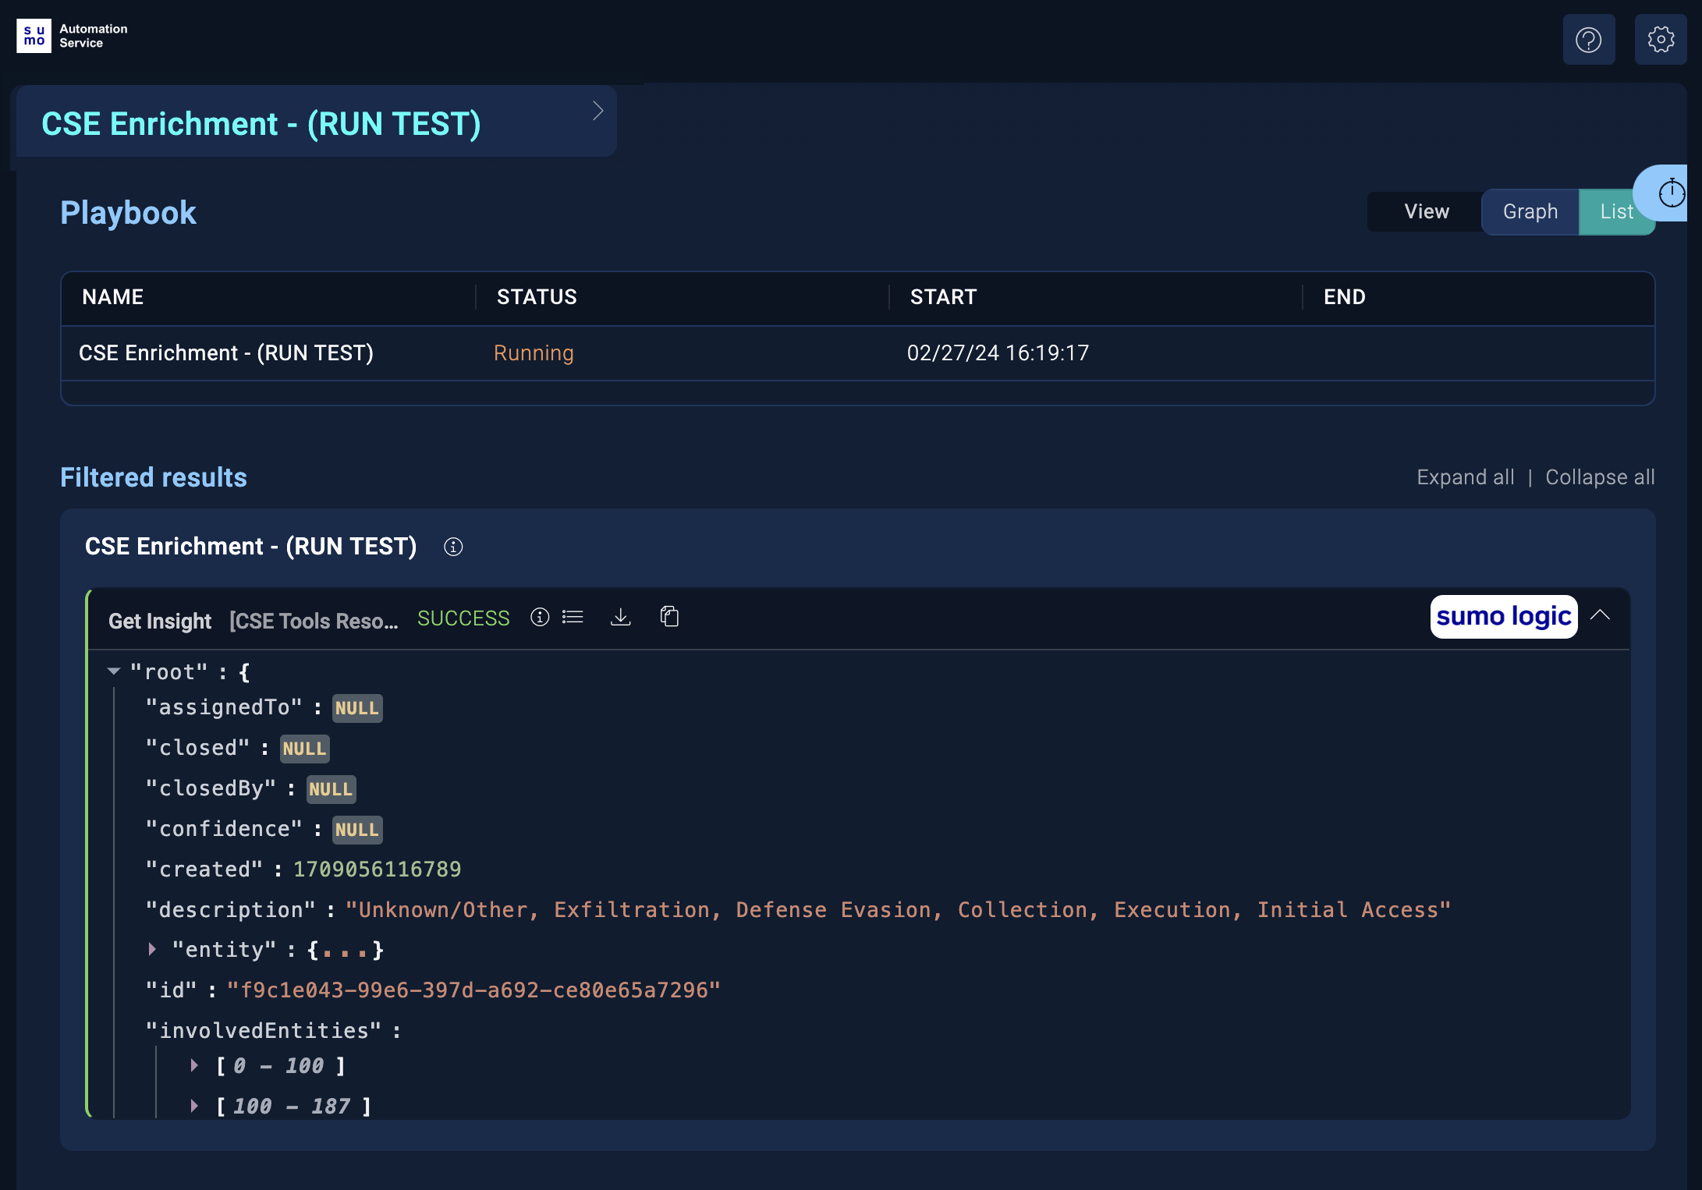
Task: Copy the Get Insight output to clipboard
Action: coord(669,617)
